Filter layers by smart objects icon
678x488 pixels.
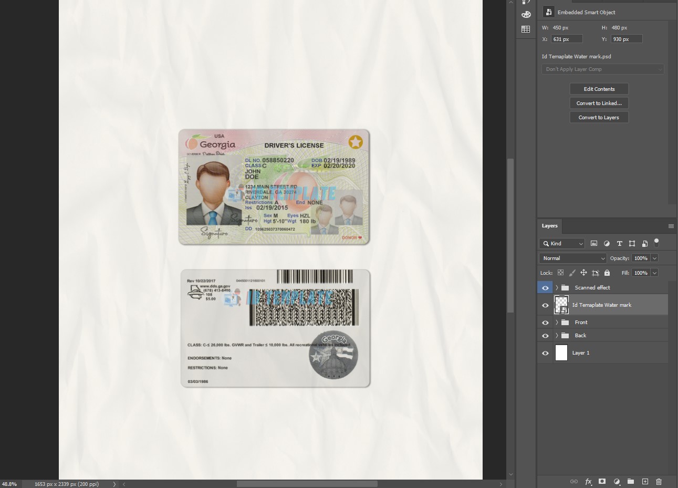click(x=644, y=243)
